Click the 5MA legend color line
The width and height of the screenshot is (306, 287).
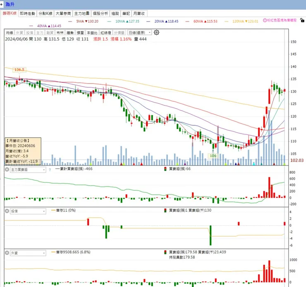[x=70, y=21]
